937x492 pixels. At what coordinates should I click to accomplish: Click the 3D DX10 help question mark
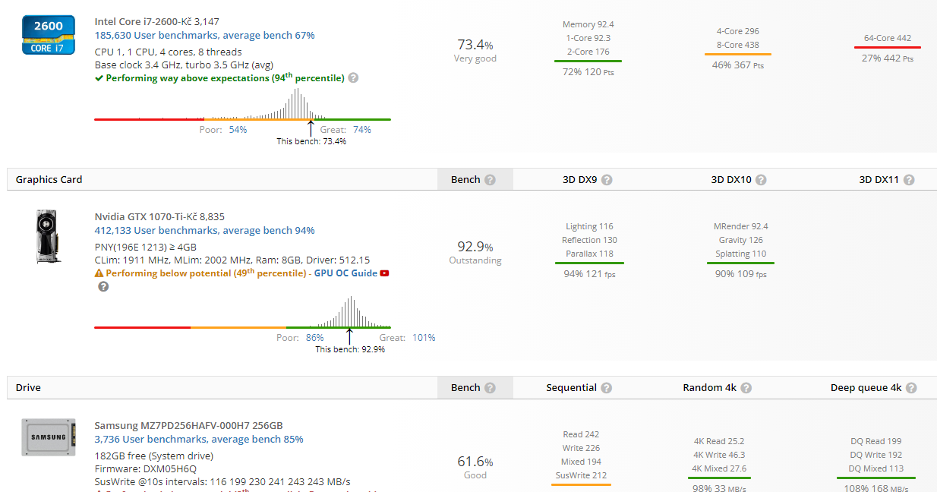coord(761,180)
